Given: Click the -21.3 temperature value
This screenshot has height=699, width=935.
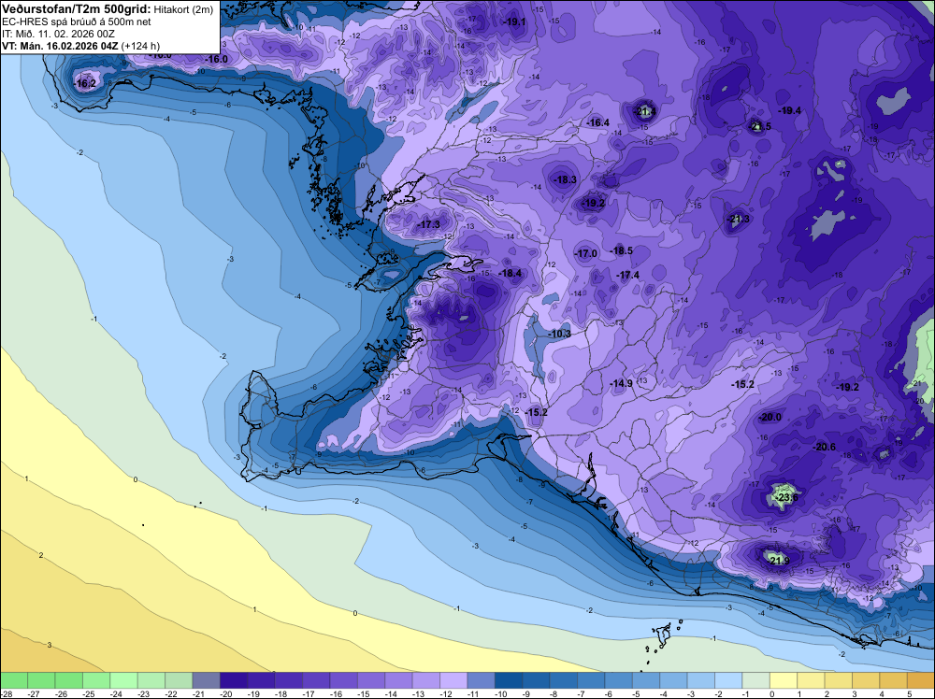Looking at the screenshot, I should [739, 220].
